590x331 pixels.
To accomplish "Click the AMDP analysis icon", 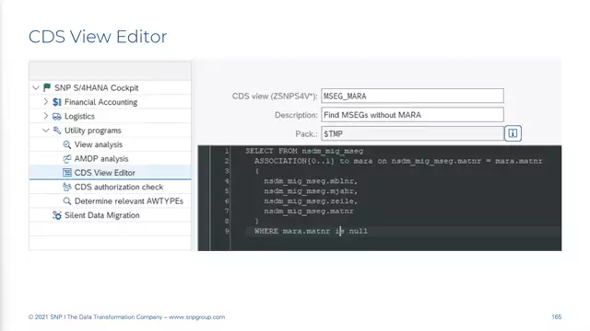I will pos(67,159).
